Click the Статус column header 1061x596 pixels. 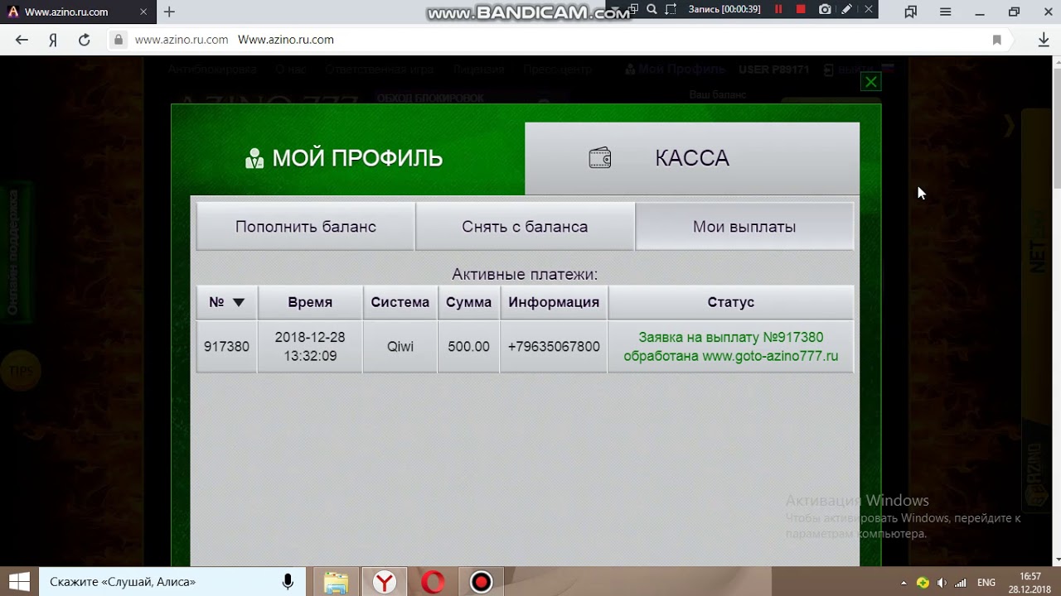point(731,302)
